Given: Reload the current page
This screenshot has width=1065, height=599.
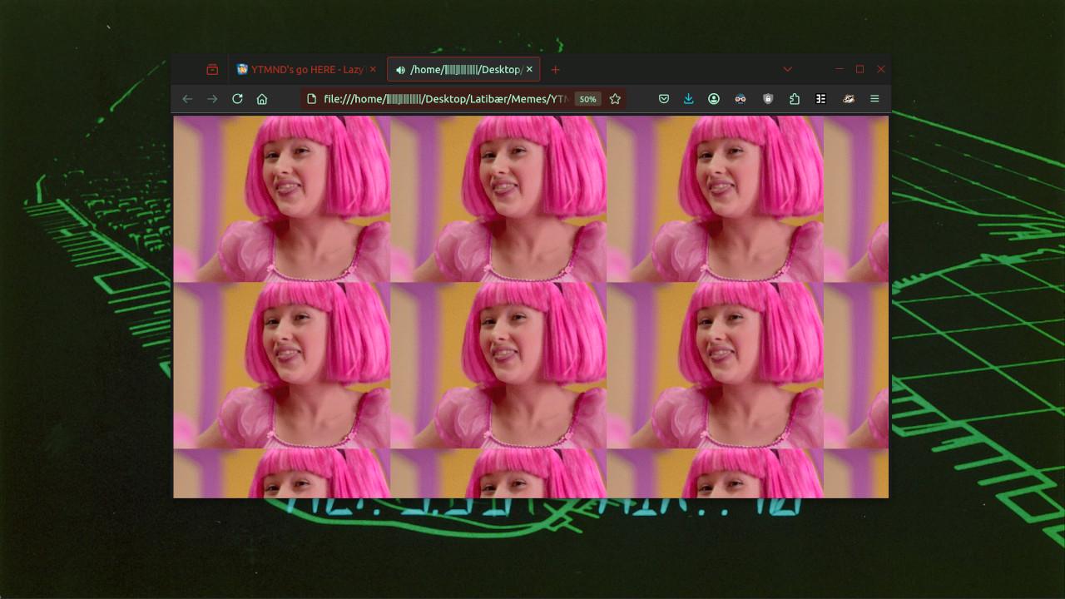Looking at the screenshot, I should pos(237,99).
